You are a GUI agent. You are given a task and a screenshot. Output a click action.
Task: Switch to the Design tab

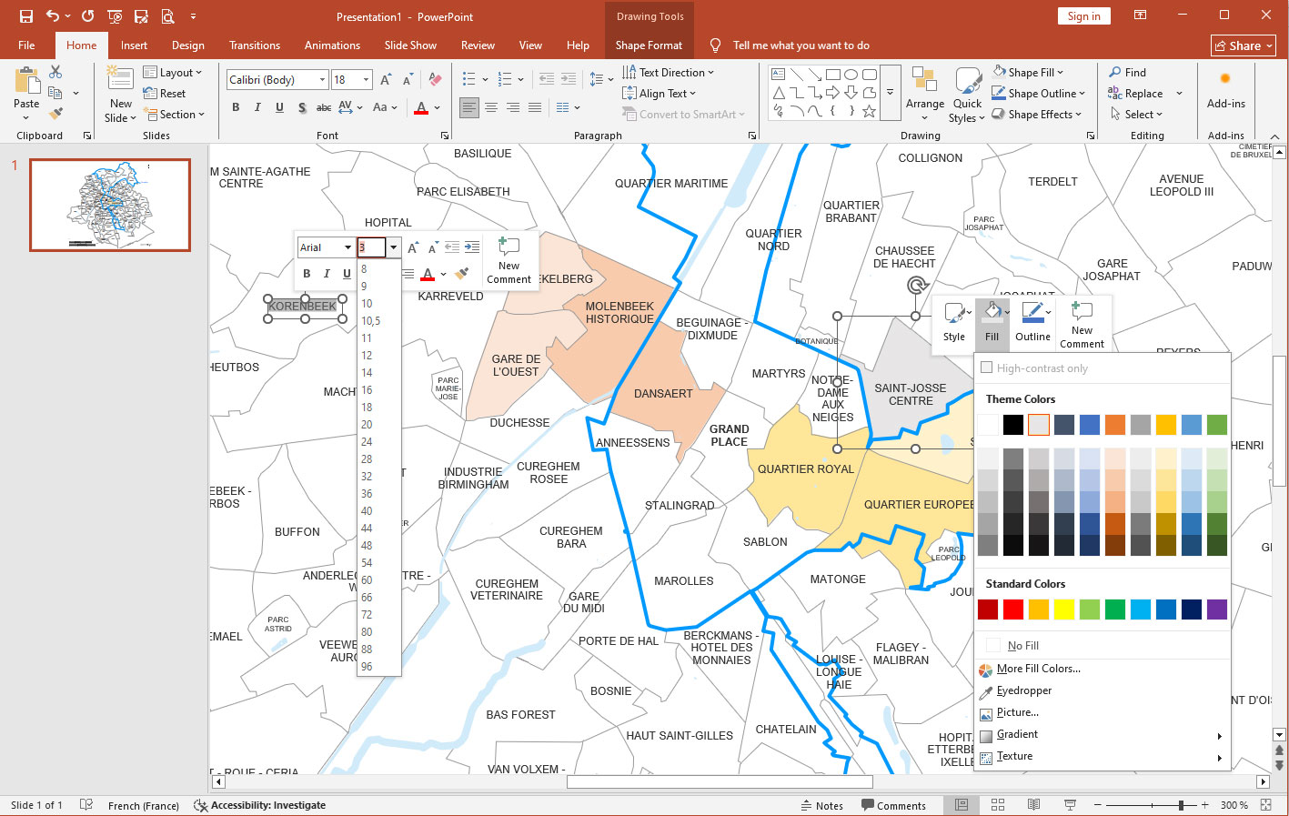(x=187, y=45)
